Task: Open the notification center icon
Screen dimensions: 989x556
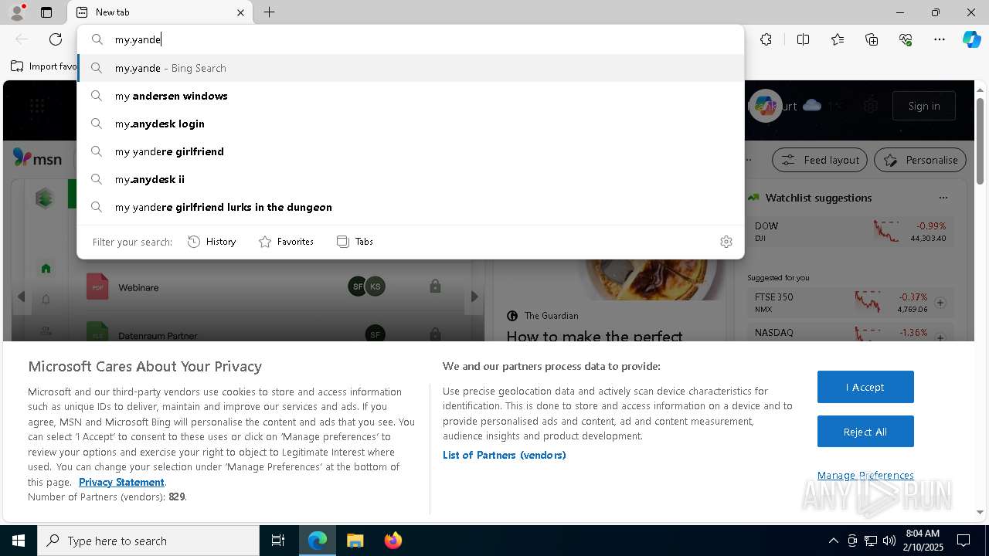Action: pos(964,541)
